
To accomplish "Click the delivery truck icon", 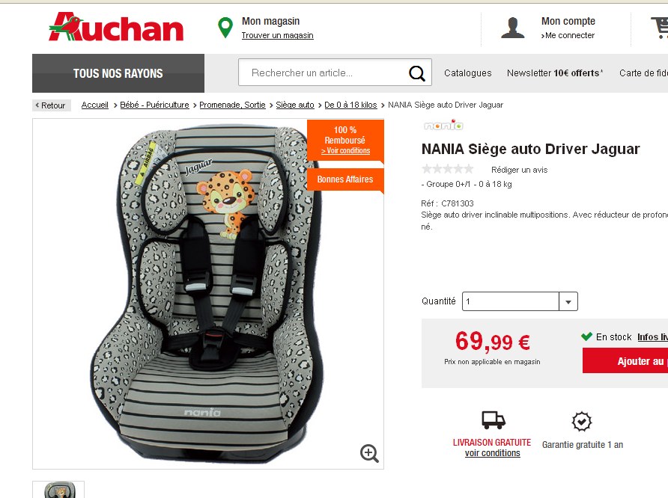I will click(494, 419).
